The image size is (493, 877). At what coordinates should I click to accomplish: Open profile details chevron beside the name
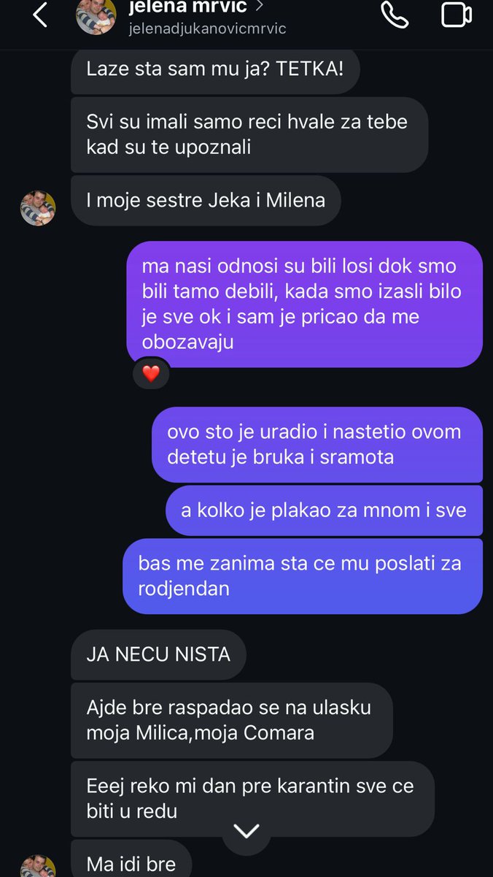pyautogui.click(x=259, y=7)
